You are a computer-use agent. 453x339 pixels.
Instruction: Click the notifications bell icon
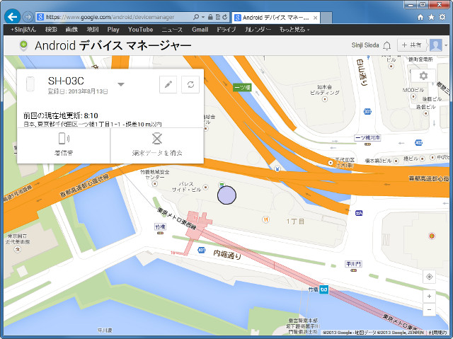[x=387, y=45]
